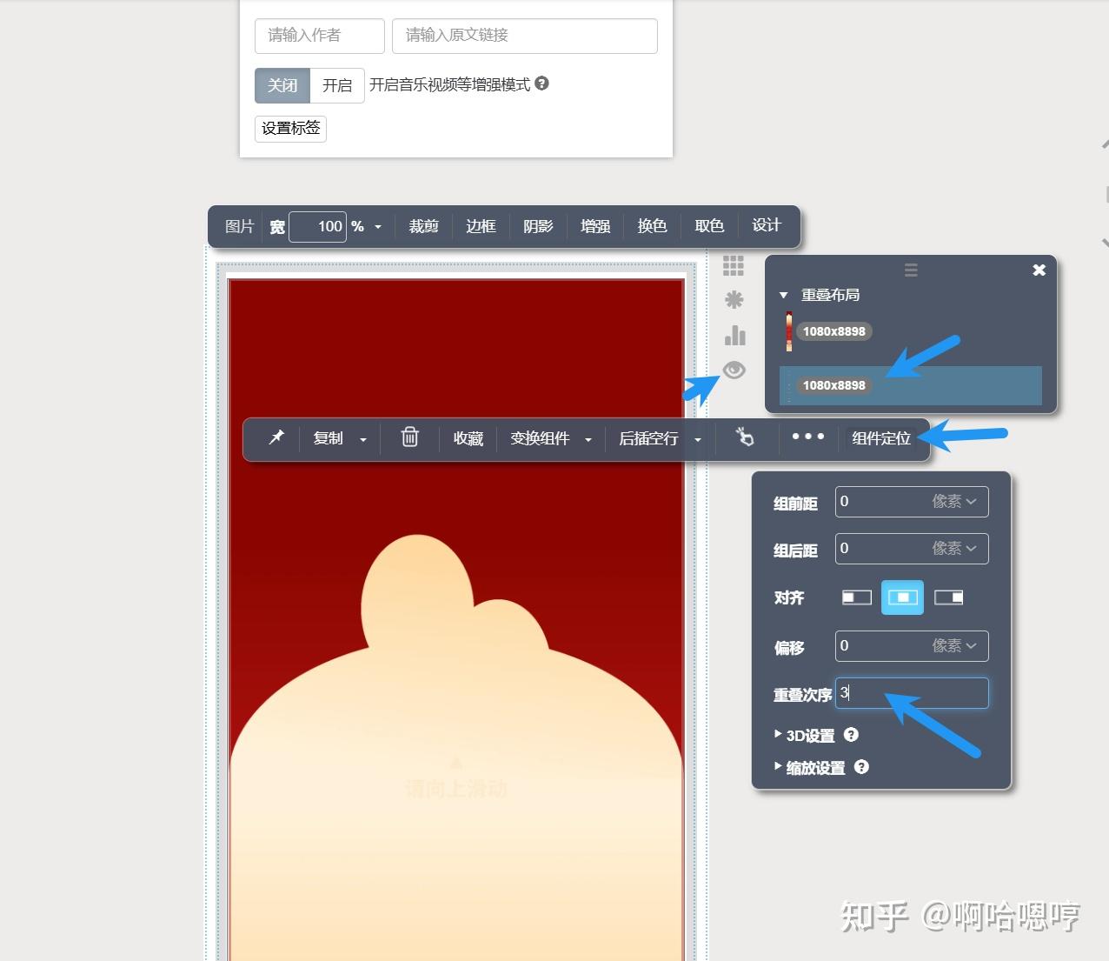Toggle the eye visibility icon

click(x=734, y=370)
